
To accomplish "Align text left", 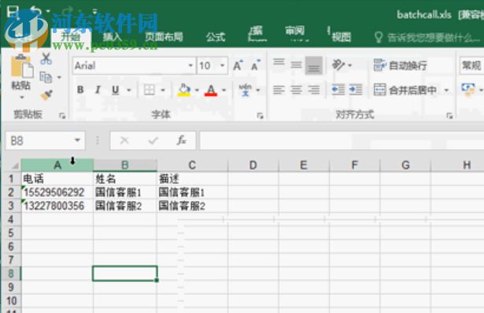I will click(279, 90).
